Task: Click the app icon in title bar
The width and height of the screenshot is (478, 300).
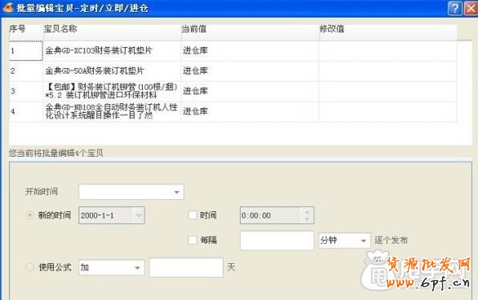Action: coord(8,7)
